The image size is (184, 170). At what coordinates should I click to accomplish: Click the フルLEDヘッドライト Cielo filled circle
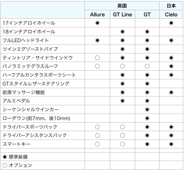[x=171, y=40]
